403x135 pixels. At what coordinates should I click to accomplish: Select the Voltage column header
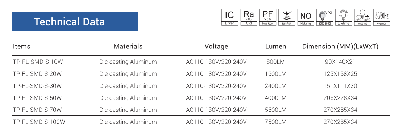[216, 46]
